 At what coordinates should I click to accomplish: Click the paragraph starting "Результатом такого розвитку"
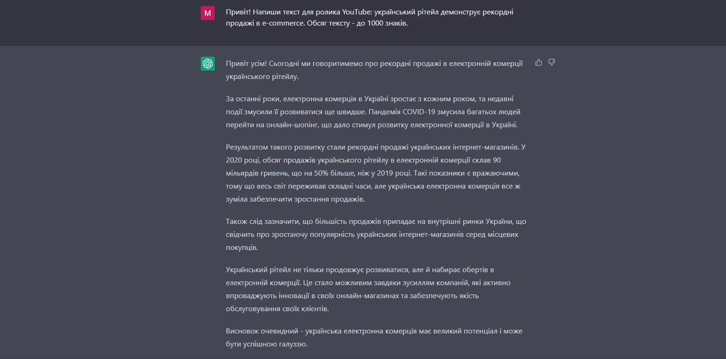pos(376,173)
